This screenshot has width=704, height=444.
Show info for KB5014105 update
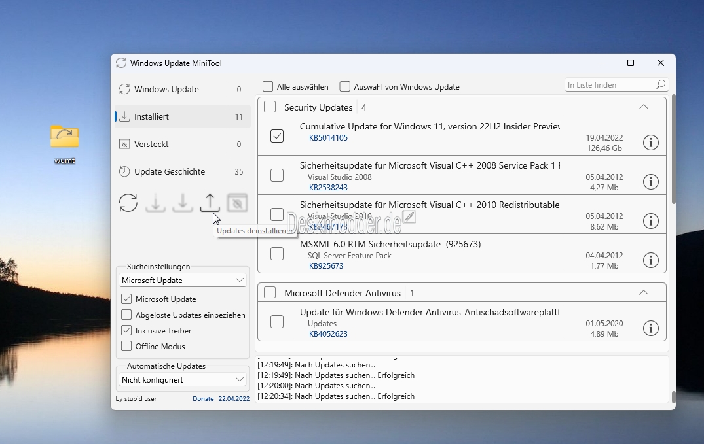[x=650, y=143]
